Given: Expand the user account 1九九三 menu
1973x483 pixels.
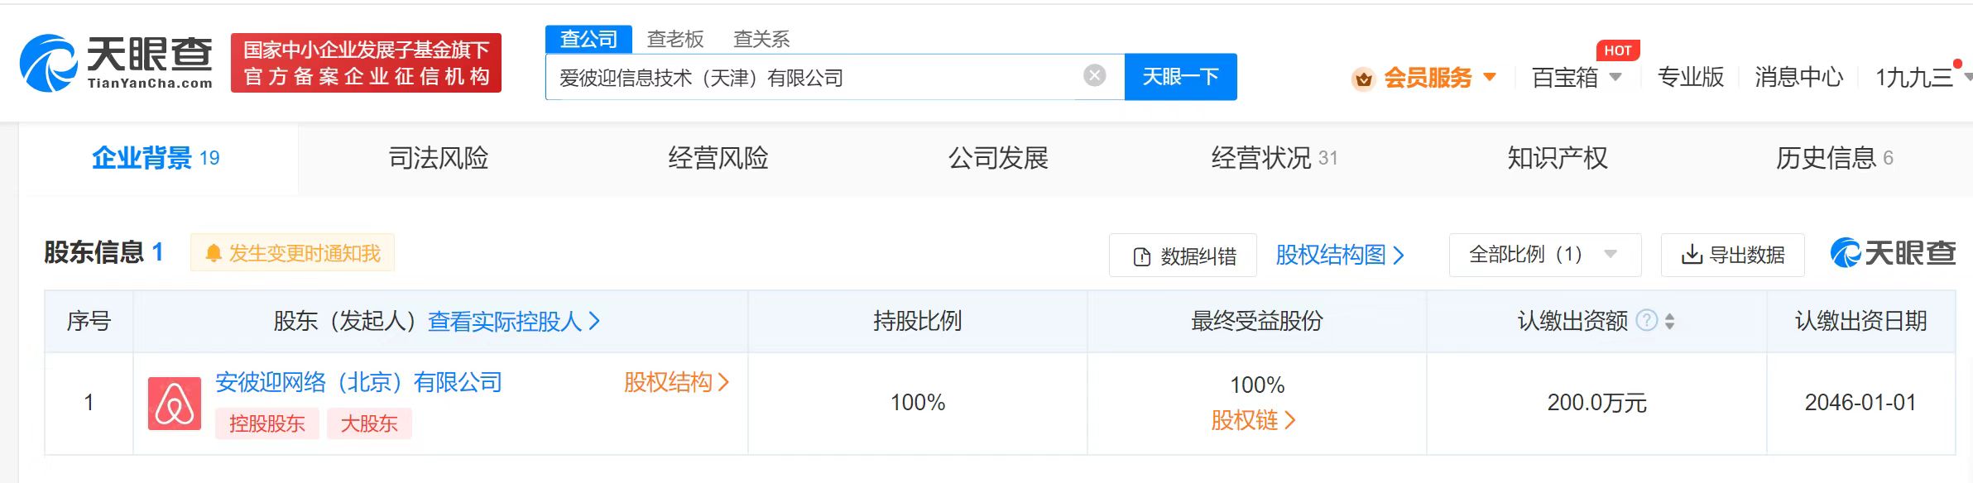Looking at the screenshot, I should [1969, 77].
